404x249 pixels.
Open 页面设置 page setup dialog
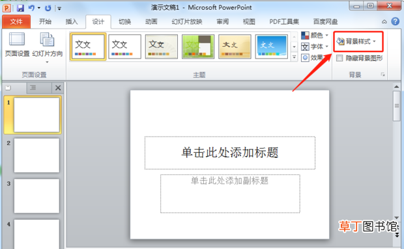pos(17,44)
